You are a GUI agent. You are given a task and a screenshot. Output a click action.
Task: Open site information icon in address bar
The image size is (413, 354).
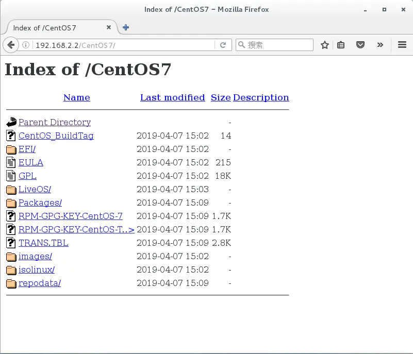click(x=26, y=45)
